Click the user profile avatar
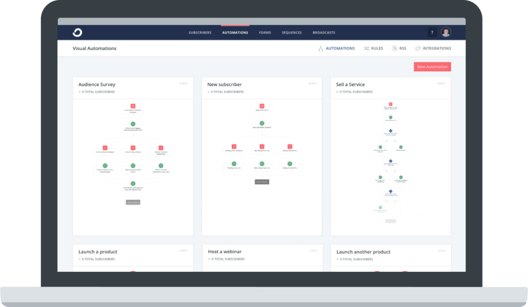The height and width of the screenshot is (307, 528). (x=446, y=33)
